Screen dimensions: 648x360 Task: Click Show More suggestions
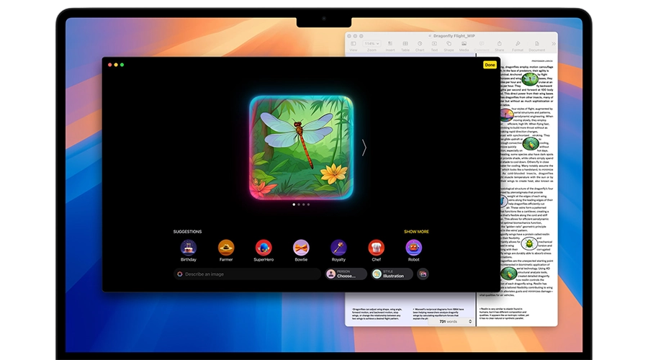coord(416,232)
